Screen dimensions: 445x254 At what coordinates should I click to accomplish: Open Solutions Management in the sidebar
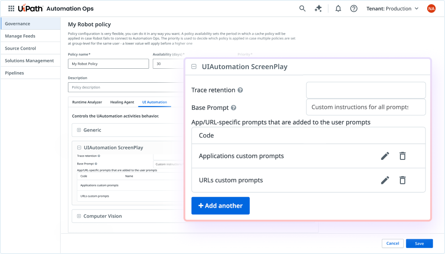(x=31, y=61)
